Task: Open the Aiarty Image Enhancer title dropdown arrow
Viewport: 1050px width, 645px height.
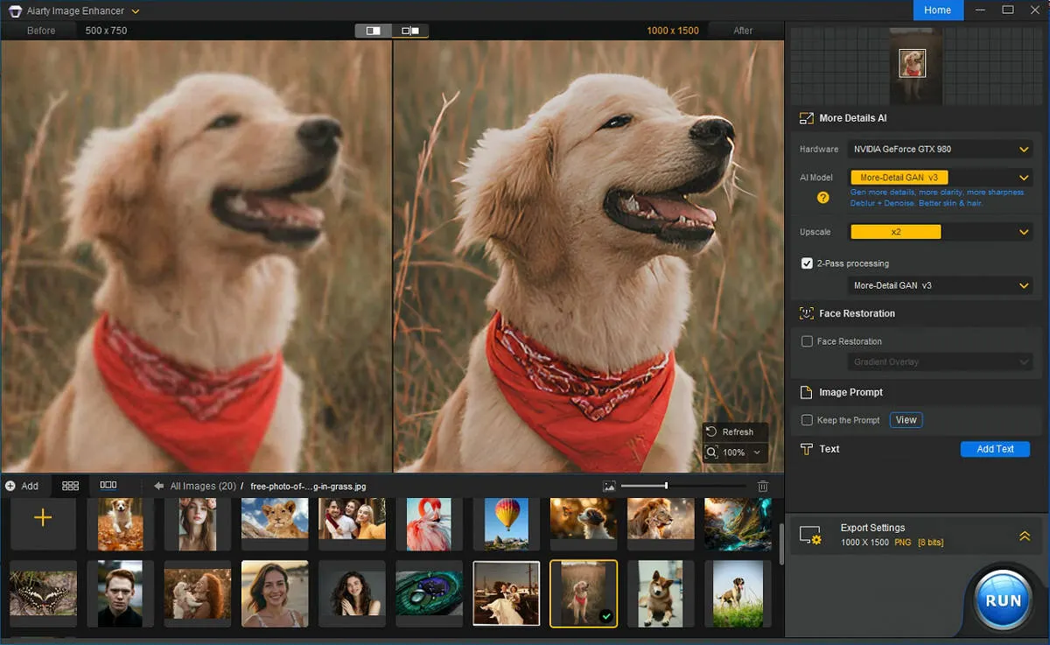Action: tap(135, 11)
